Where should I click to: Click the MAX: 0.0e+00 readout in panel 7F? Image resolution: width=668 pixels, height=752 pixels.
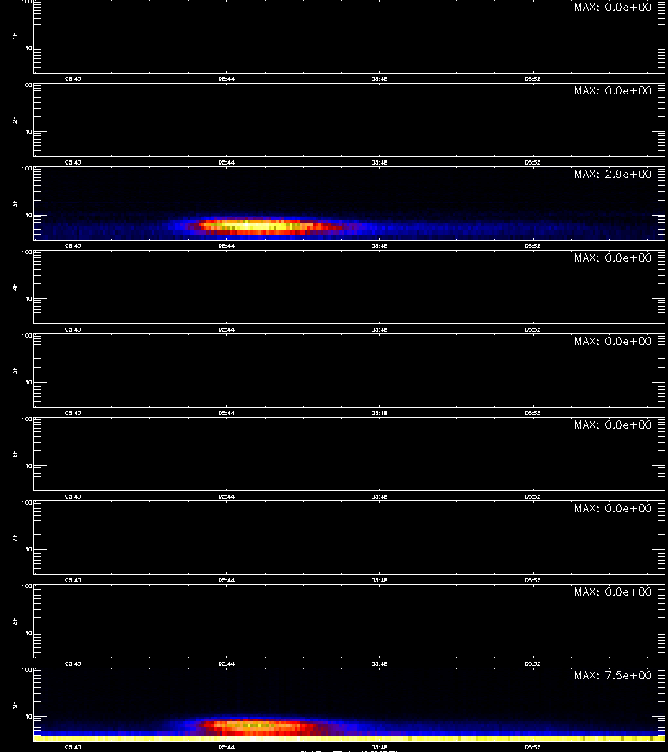[613, 508]
